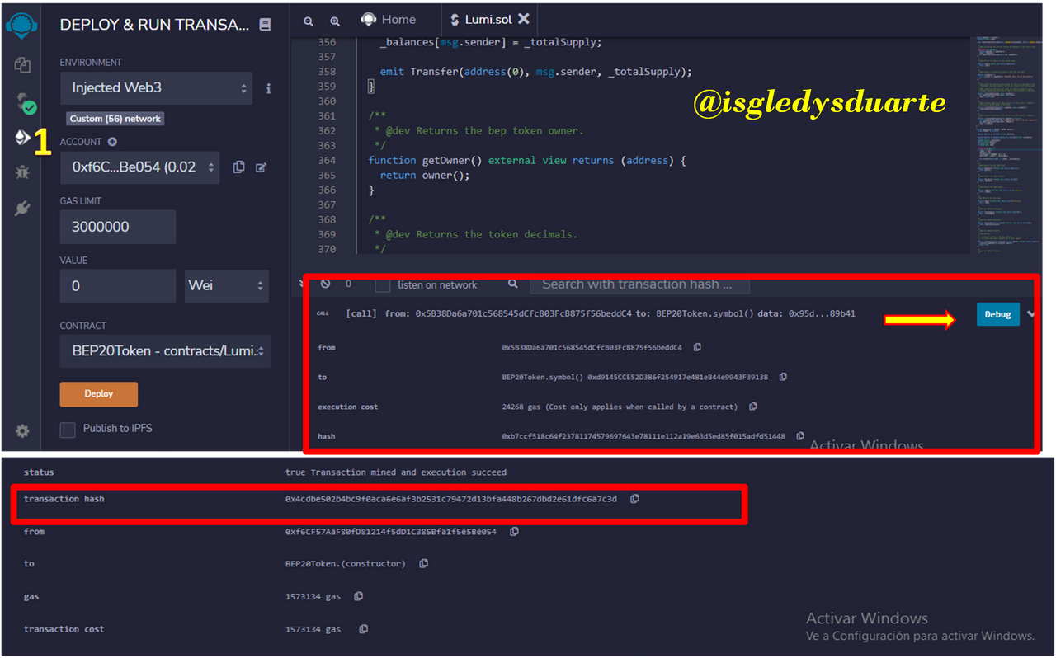Copy the call 'from' address value
The width and height of the screenshot is (1056, 658).
coord(697,347)
